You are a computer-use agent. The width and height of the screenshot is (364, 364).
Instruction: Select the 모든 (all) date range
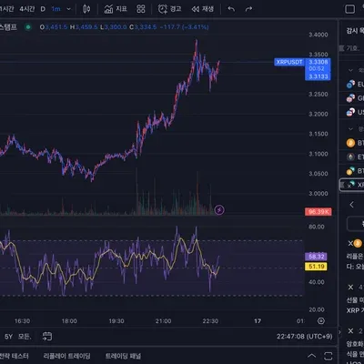point(24,337)
